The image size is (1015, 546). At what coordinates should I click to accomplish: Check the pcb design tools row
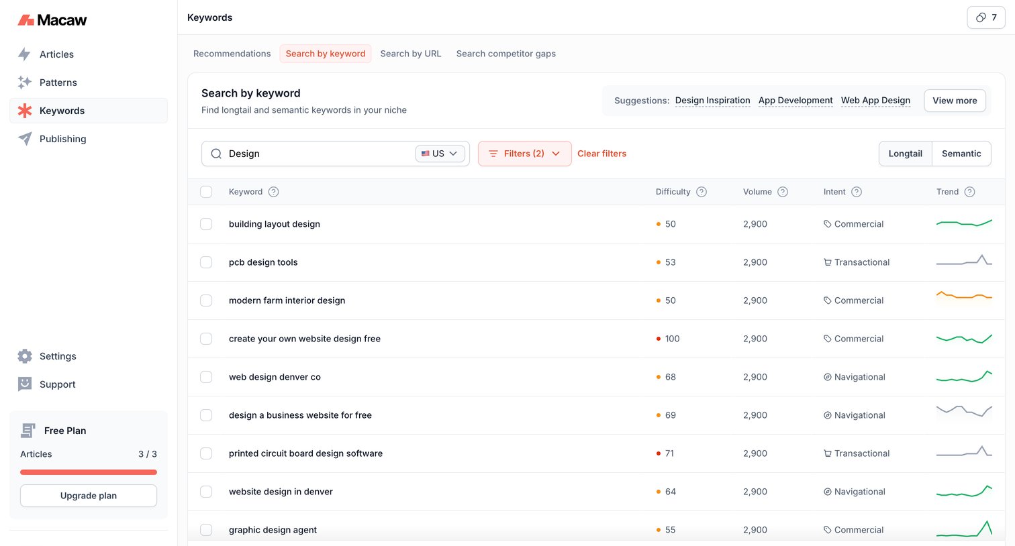(x=206, y=262)
